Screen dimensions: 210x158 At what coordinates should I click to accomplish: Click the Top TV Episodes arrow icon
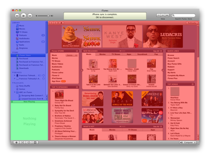tap(77, 87)
